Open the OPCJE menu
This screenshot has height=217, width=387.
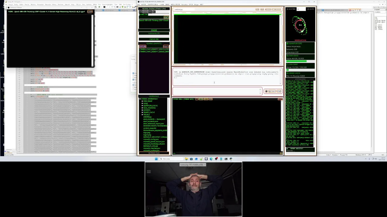(x=191, y=5)
